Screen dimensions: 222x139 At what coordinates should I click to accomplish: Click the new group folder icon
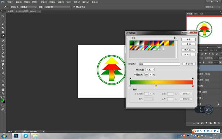(211, 123)
